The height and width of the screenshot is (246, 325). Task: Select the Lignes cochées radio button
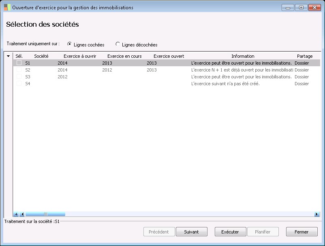coord(70,44)
